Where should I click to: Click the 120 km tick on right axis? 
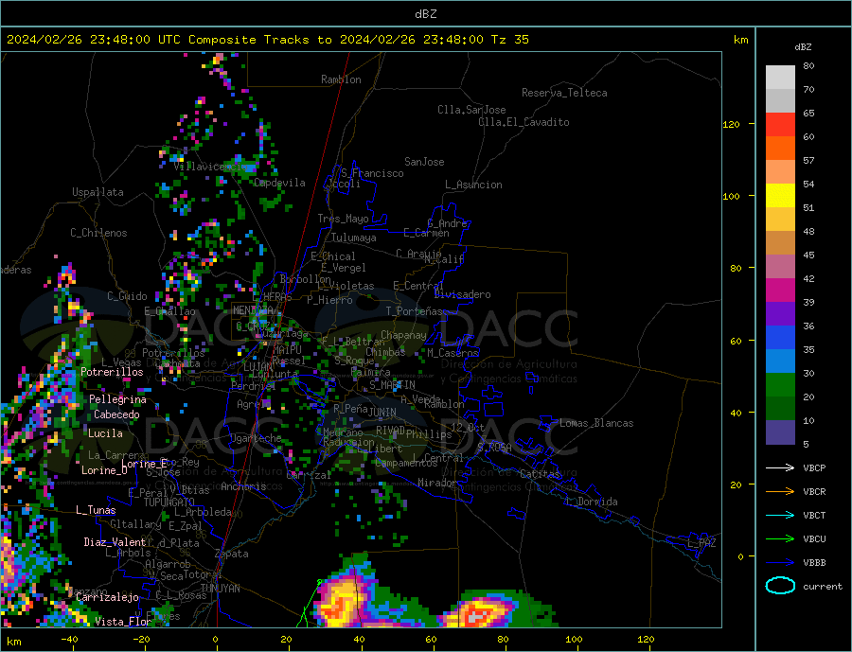732,124
